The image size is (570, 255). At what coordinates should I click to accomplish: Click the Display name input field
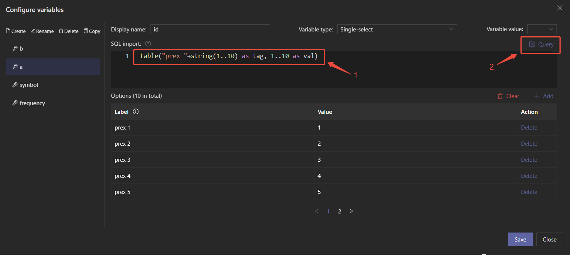click(210, 30)
